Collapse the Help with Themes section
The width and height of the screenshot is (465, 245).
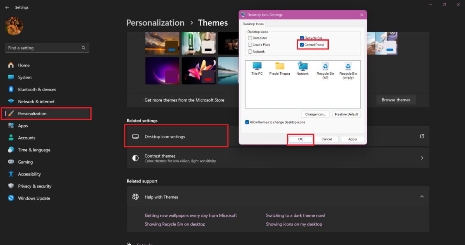(x=422, y=196)
